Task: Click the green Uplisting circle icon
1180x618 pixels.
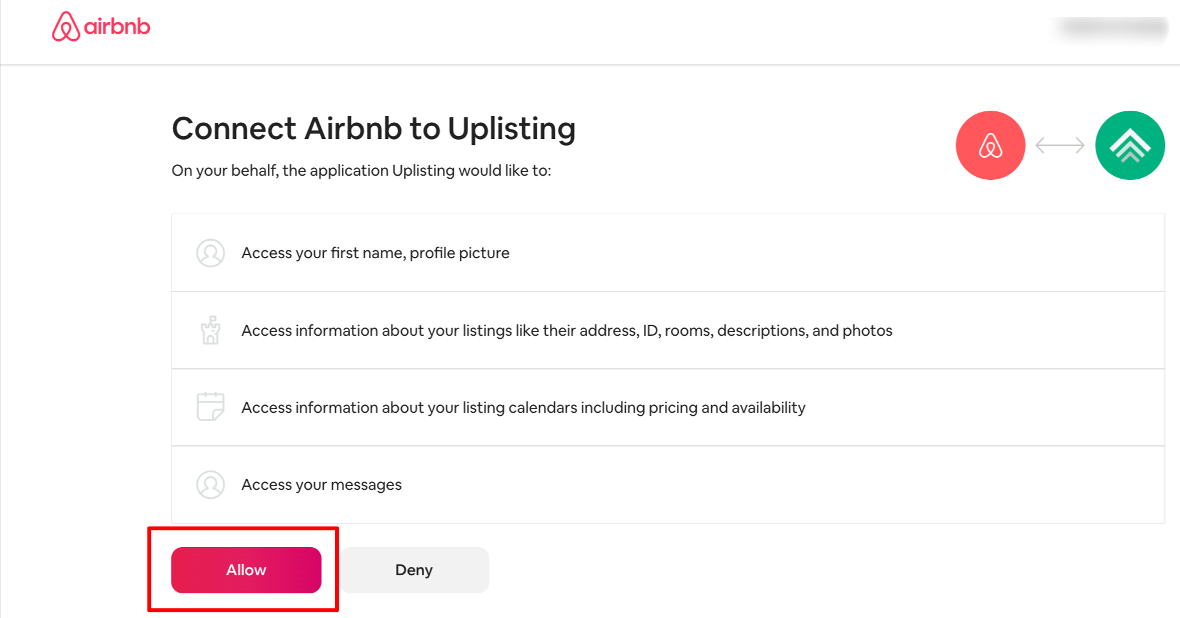Action: [1129, 145]
